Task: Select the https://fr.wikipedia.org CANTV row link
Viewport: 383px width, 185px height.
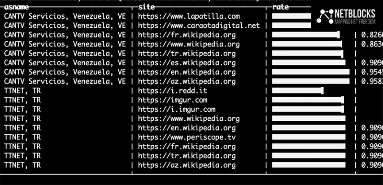Action: click(187, 35)
